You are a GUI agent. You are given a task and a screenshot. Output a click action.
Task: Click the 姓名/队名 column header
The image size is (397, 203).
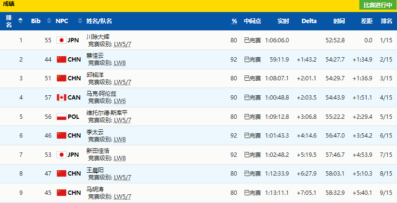point(99,21)
